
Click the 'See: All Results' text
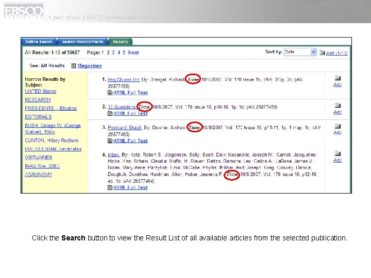pyautogui.click(x=47, y=66)
